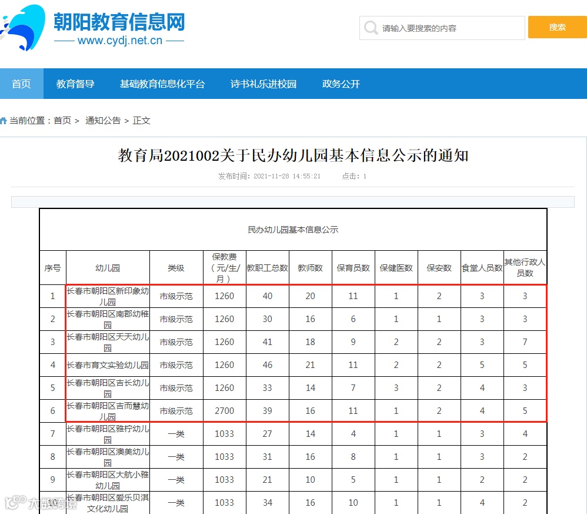Select cell 长春市朝阳区澳美幼儿园
The image size is (587, 514).
pyautogui.click(x=108, y=457)
